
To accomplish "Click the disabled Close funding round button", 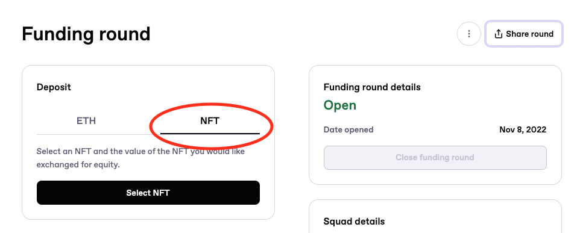I will [x=435, y=157].
